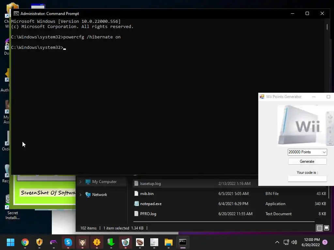Click the notepad.exe file icon
This screenshot has width=334, height=250.
pos(136,204)
